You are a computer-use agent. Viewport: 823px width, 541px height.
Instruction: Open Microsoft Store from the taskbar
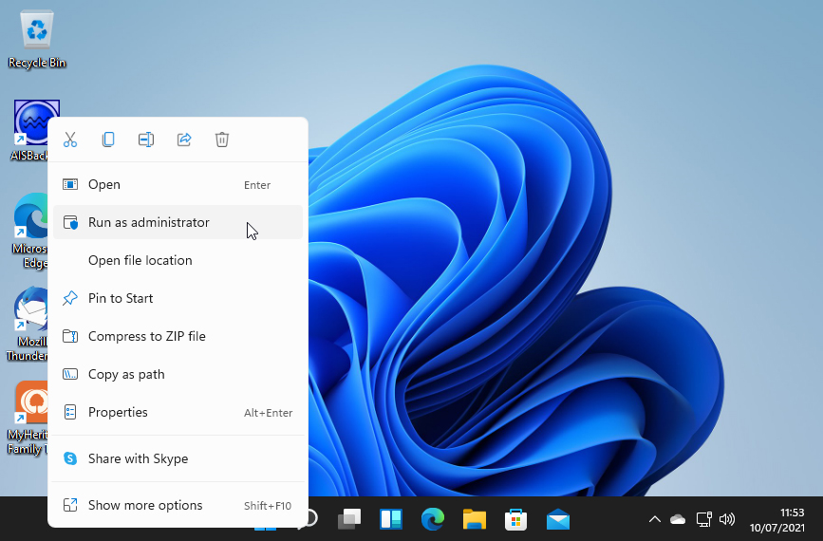tap(516, 519)
